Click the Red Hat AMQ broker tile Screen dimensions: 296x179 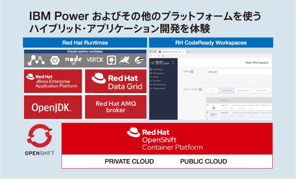tap(116, 107)
